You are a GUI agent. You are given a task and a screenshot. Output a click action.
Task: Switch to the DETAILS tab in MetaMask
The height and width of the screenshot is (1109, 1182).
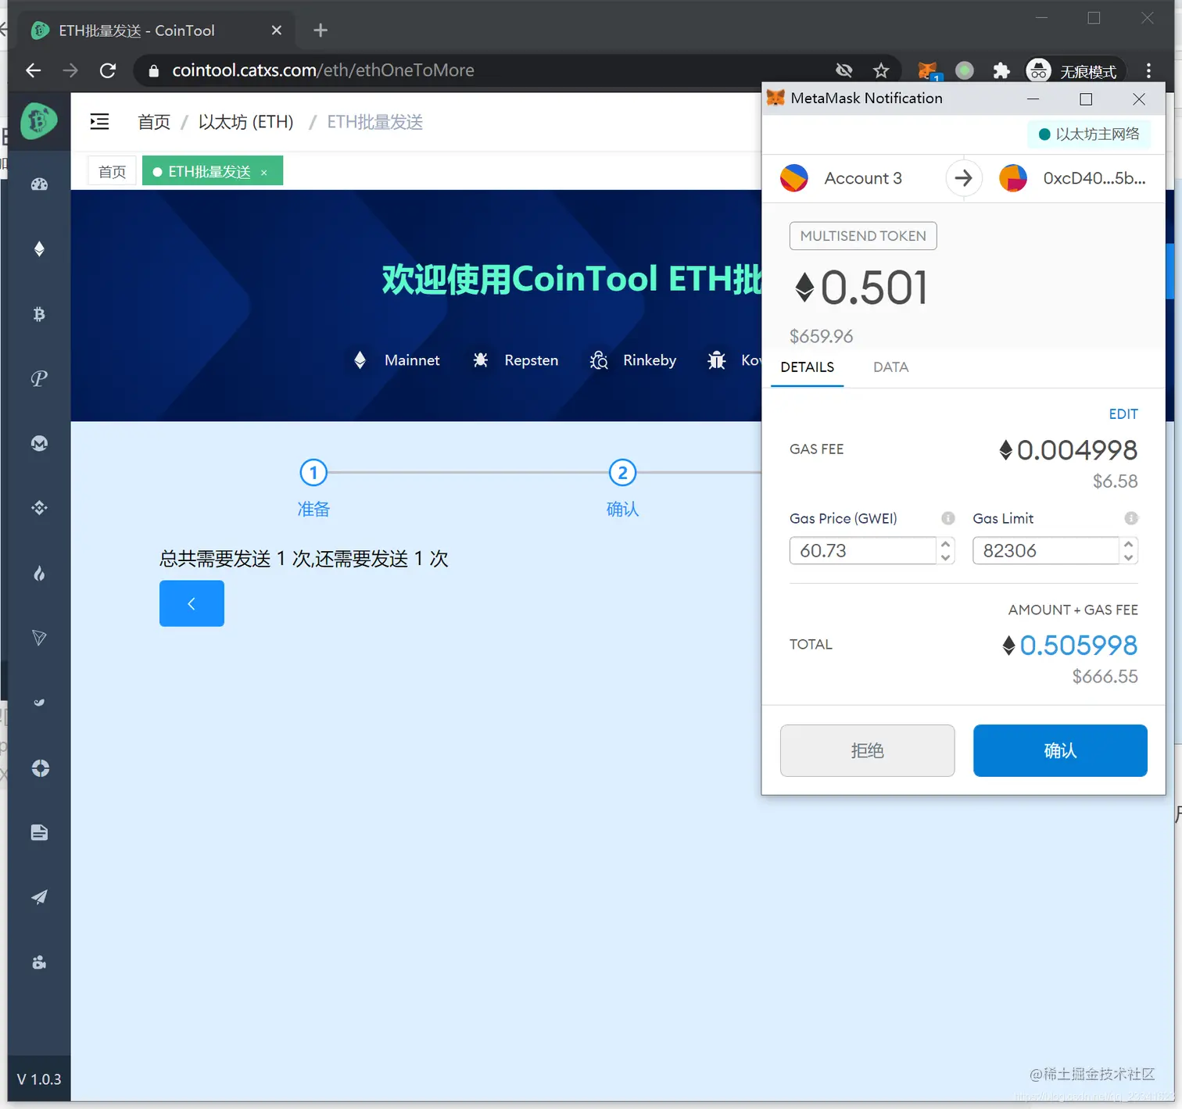[807, 367]
